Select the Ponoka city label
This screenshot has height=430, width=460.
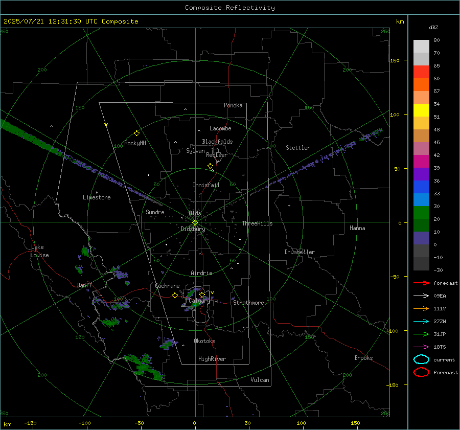pyautogui.click(x=233, y=105)
